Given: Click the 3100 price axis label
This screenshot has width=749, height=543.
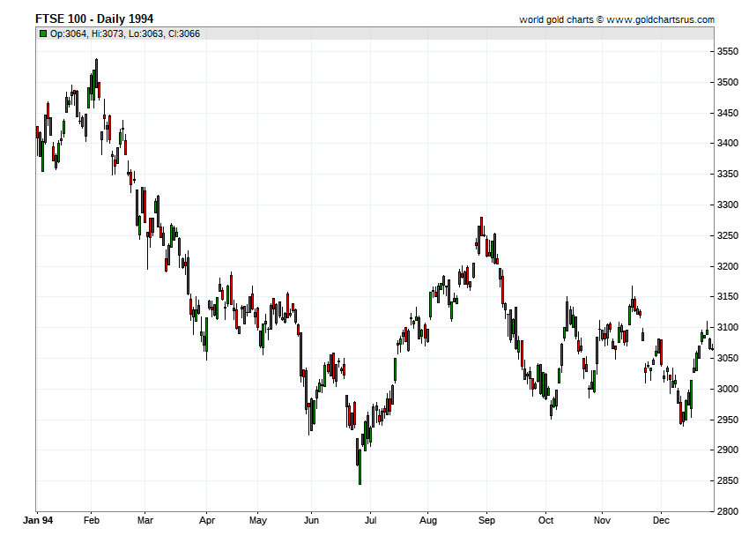Looking at the screenshot, I should click(x=728, y=327).
